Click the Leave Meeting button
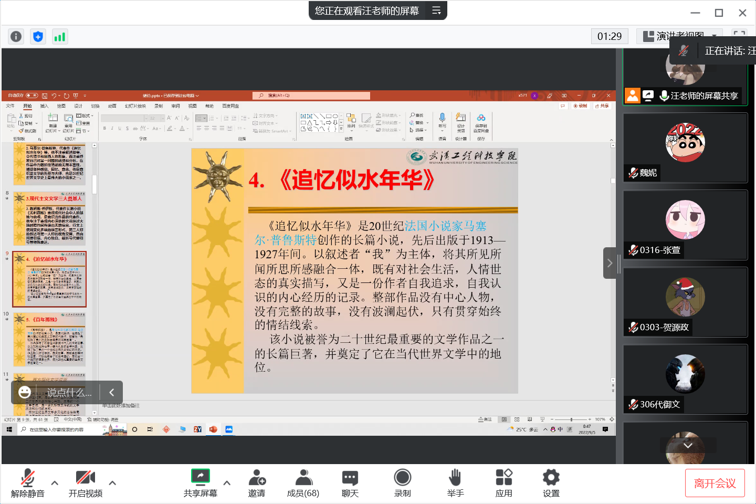This screenshot has height=504, width=756. point(715,483)
